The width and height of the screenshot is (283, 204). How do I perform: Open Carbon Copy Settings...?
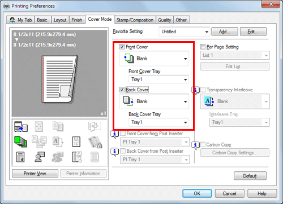(235, 153)
